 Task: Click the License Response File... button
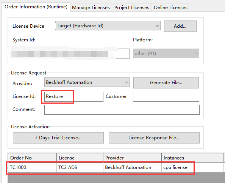[154, 138]
